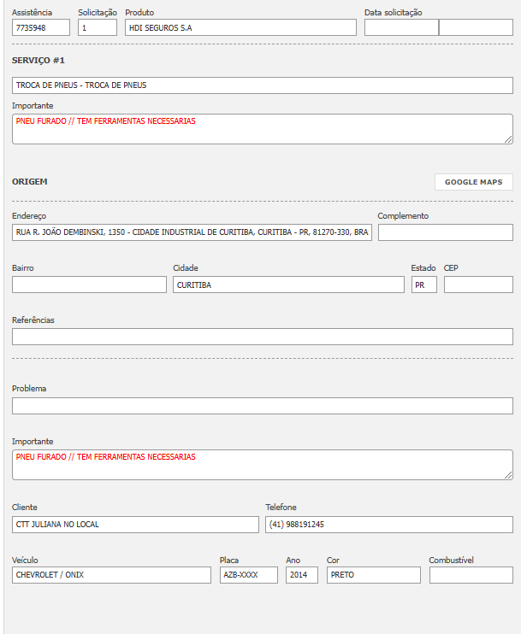Focus the empty Bairro field
This screenshot has height=634, width=521.
point(89,285)
